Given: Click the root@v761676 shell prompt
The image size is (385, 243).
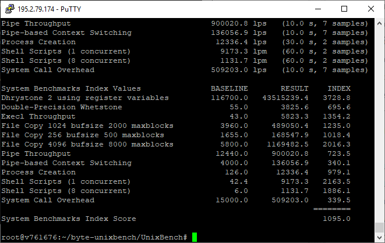Looking at the screenshot, I should 94,237.
